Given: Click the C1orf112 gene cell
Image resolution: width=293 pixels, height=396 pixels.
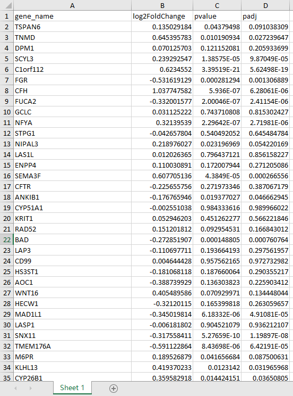Looking at the screenshot, I should 72,69.
